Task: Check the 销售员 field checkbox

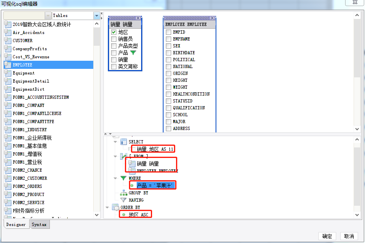Action: (114, 39)
